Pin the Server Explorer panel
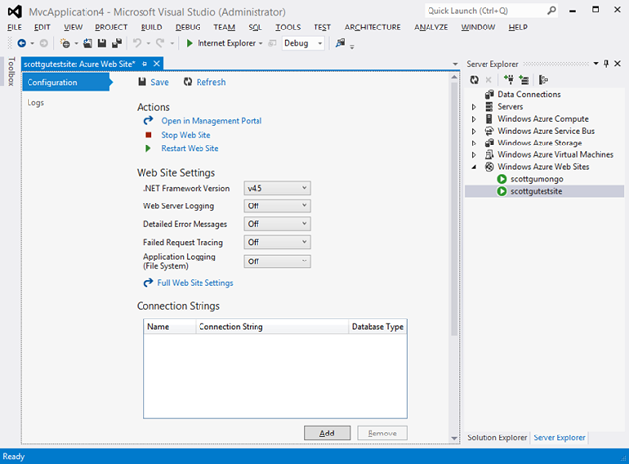The width and height of the screenshot is (629, 464). pyautogui.click(x=606, y=64)
